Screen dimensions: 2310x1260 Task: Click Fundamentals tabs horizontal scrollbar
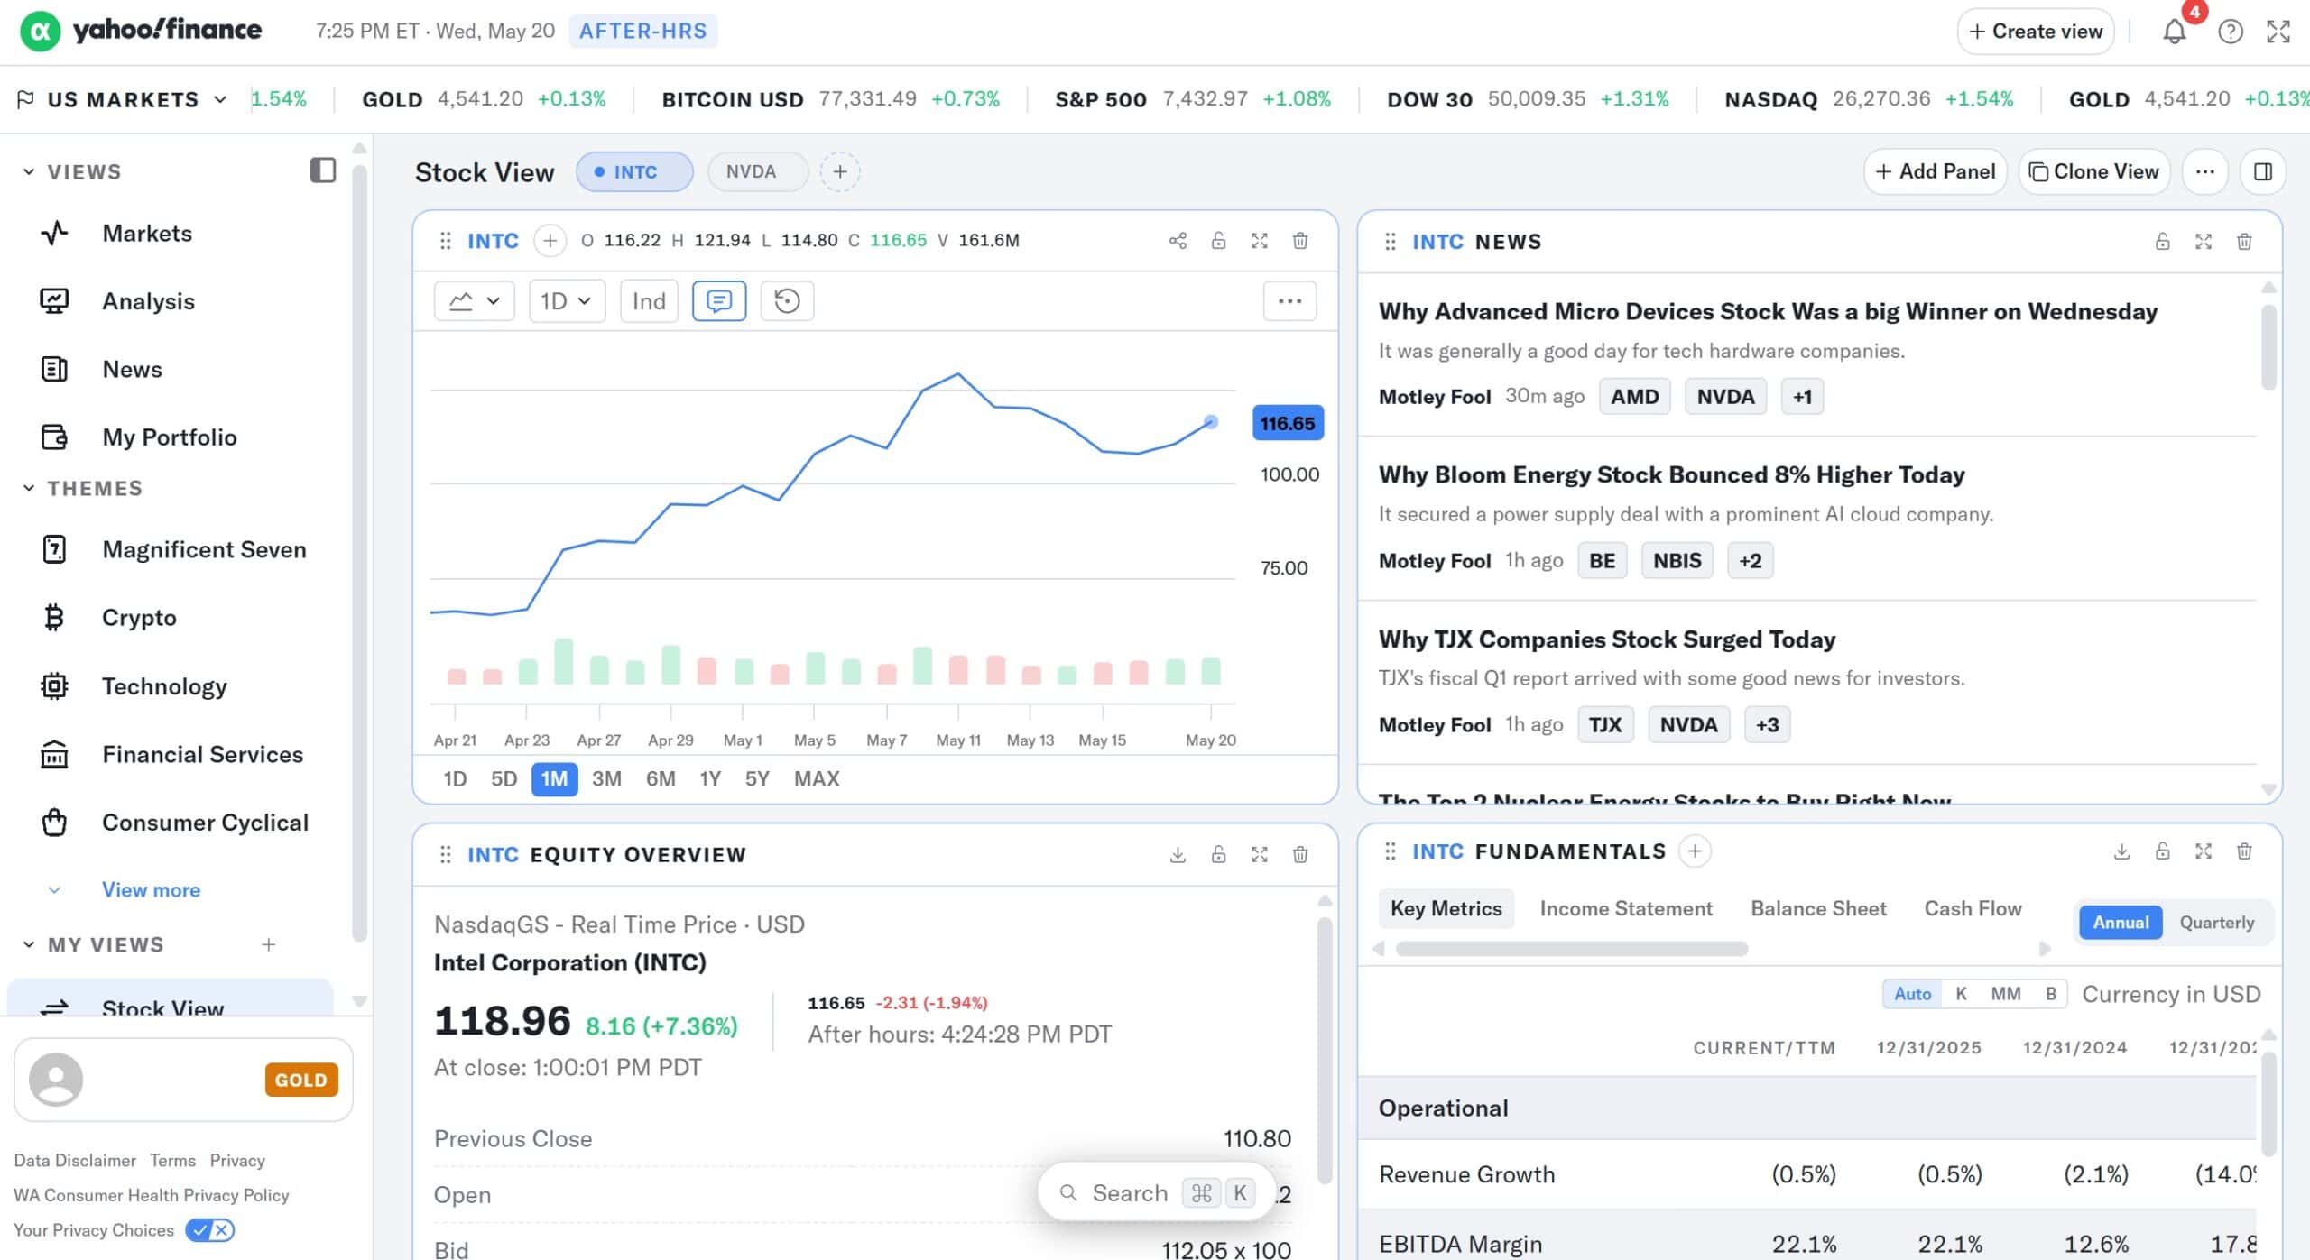pyautogui.click(x=1571, y=949)
